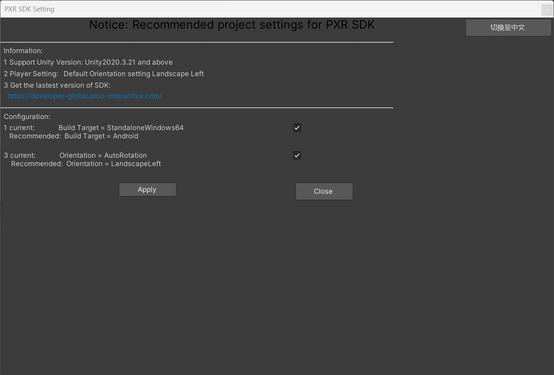Screen dimensions: 554x375
Task: Click the Apply button
Action: point(147,190)
